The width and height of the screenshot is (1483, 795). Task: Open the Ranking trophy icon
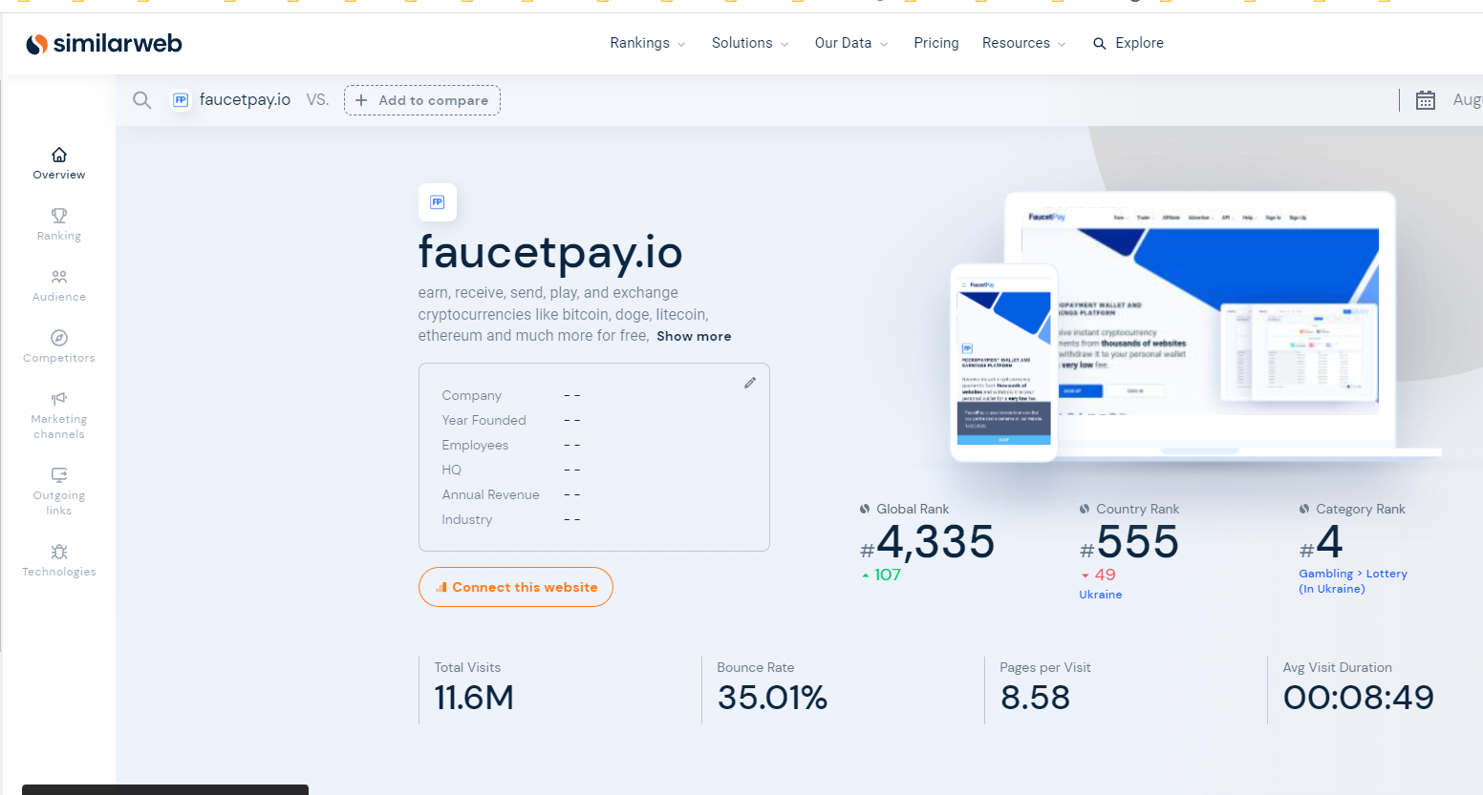coord(59,216)
